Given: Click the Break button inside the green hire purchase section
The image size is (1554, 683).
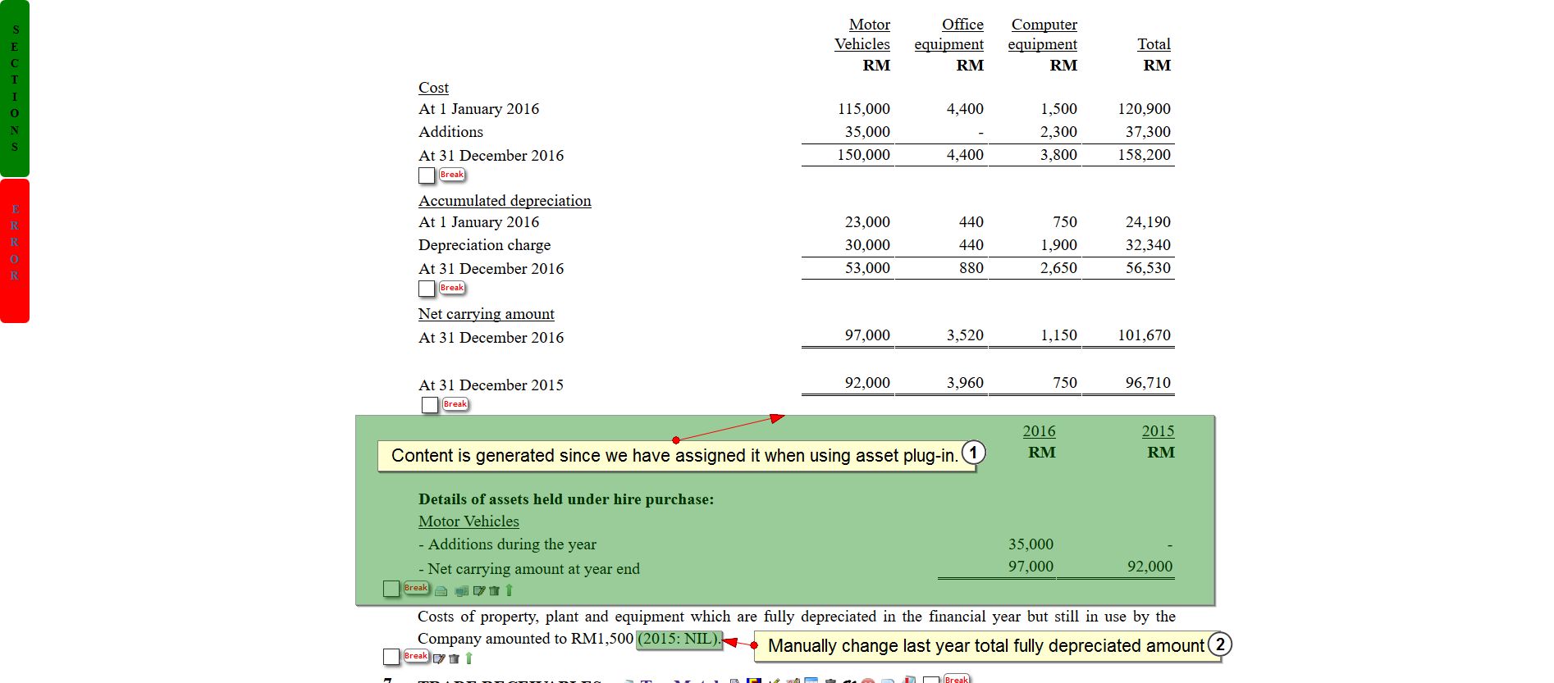Looking at the screenshot, I should pyautogui.click(x=416, y=588).
